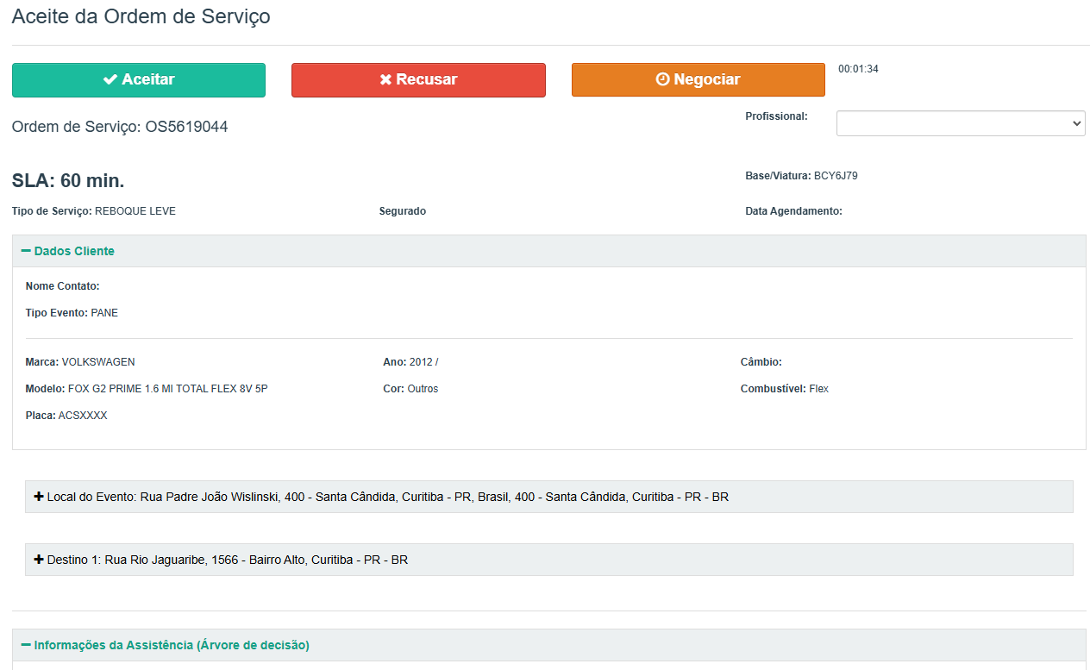The image size is (1090, 670).
Task: Click the 00:01:34 countdown timer
Action: pos(858,69)
